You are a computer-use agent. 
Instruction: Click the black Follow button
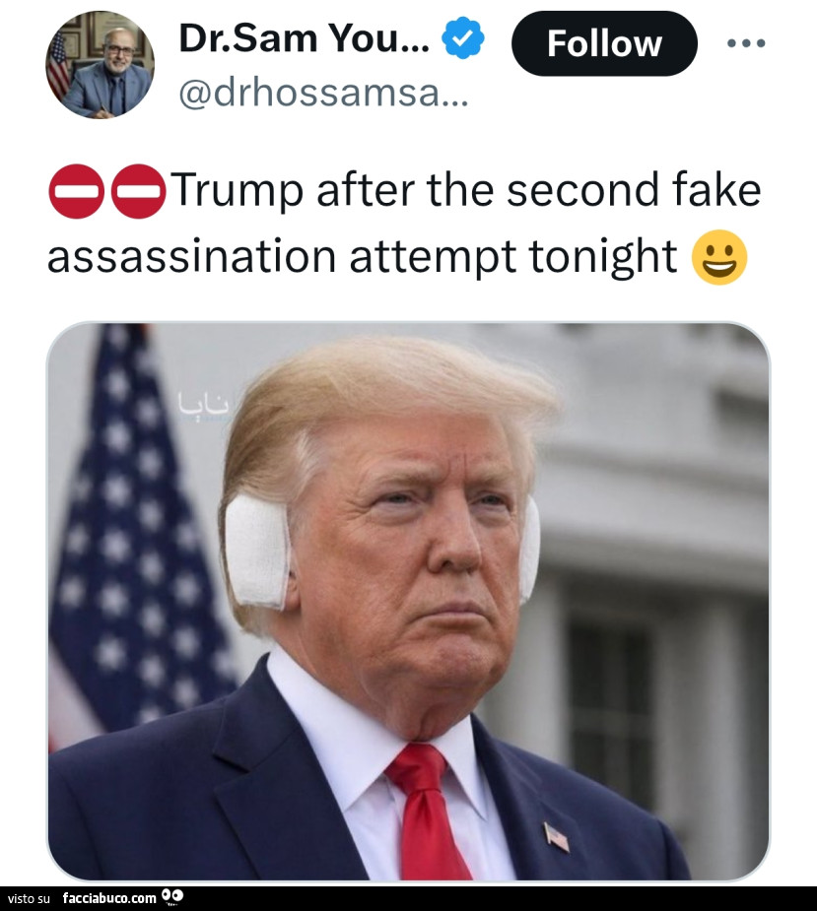(x=604, y=43)
